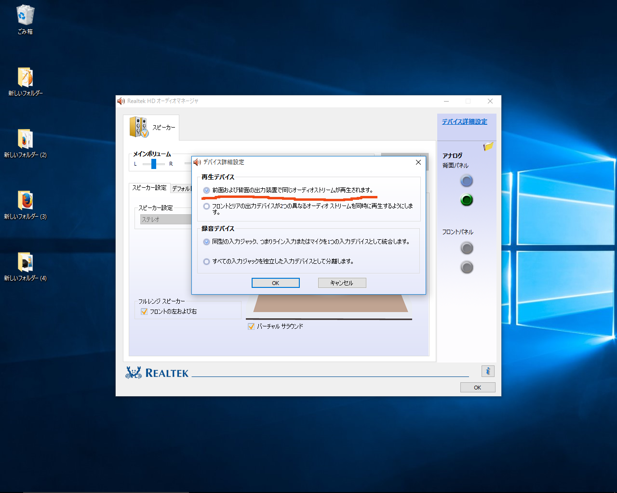This screenshot has width=617, height=493.
Task: Select the 新しいフォルダー (4) desktop icon
Action: tap(26, 266)
